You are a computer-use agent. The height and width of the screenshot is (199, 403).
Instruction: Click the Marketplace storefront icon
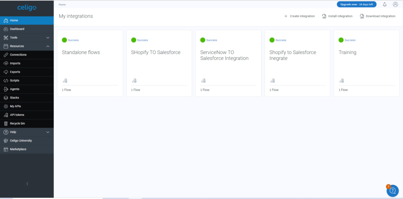(6, 149)
